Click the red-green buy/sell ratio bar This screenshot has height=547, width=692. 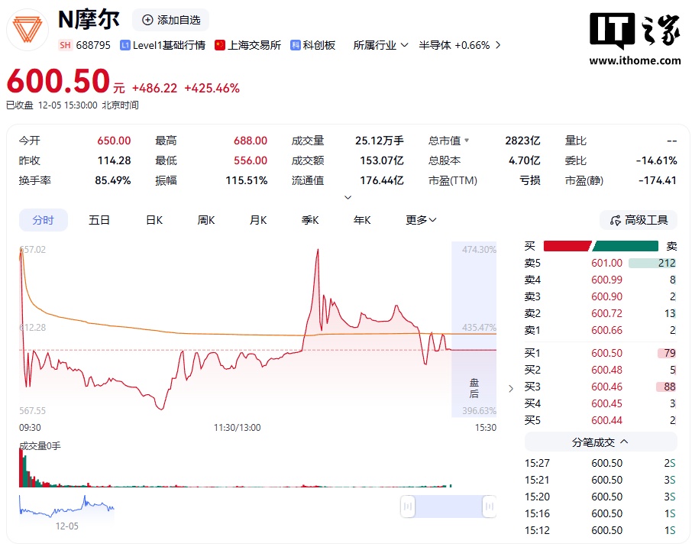point(600,246)
